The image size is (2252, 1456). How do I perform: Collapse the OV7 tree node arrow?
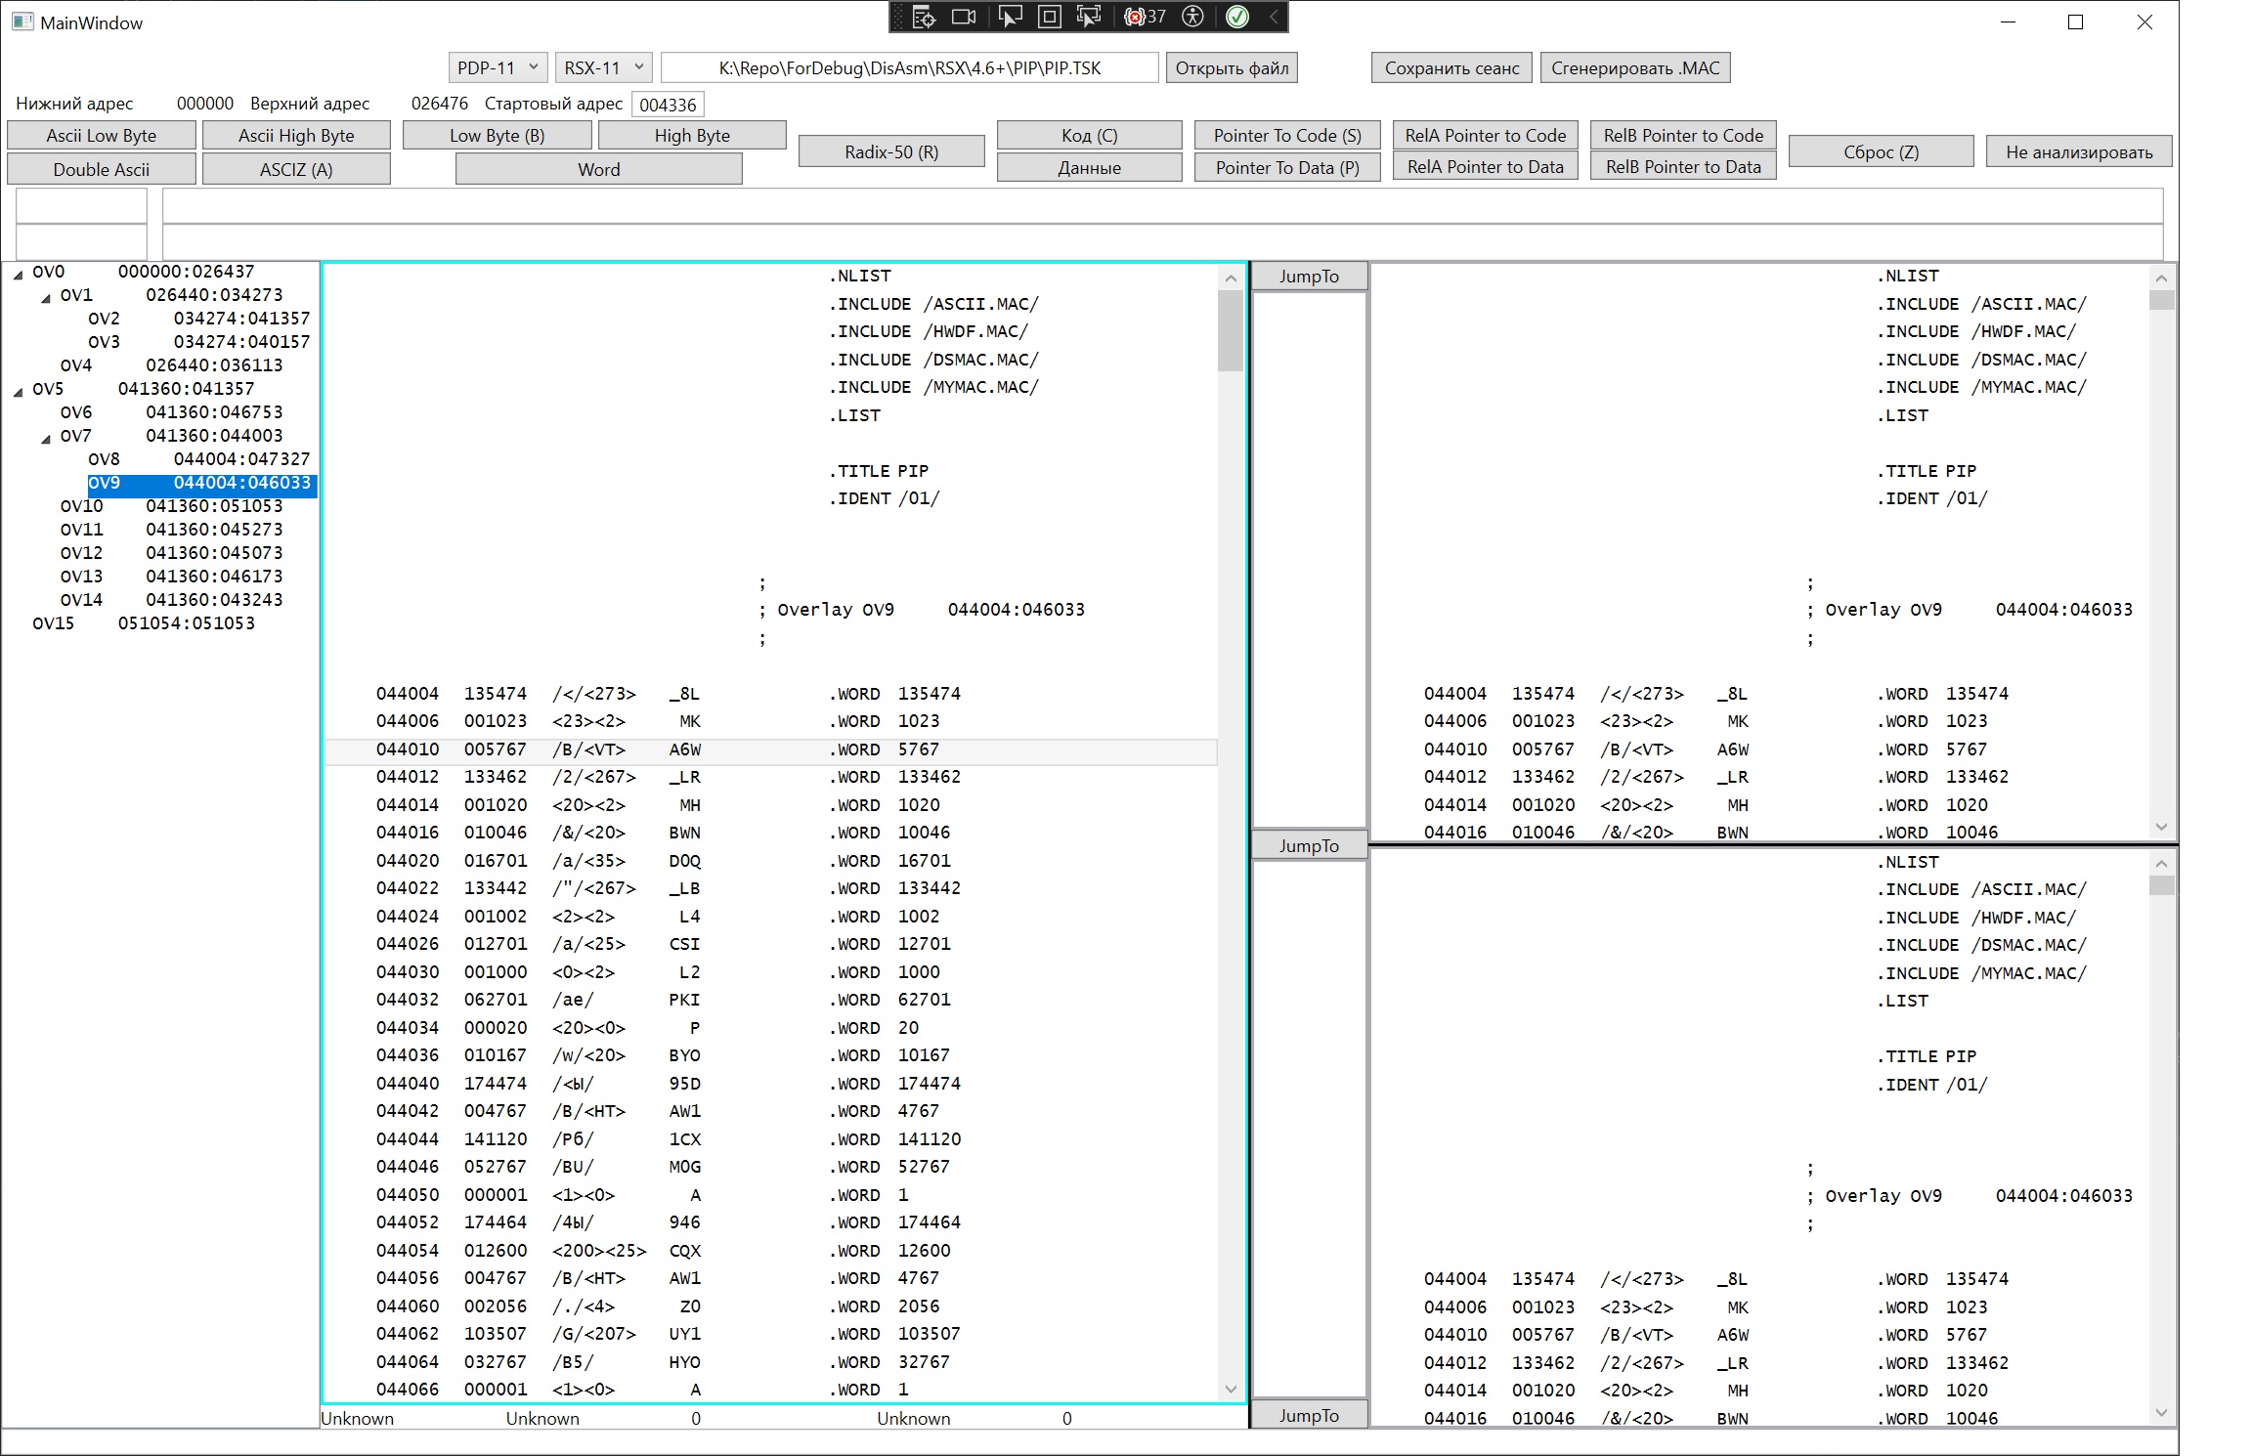click(x=46, y=439)
